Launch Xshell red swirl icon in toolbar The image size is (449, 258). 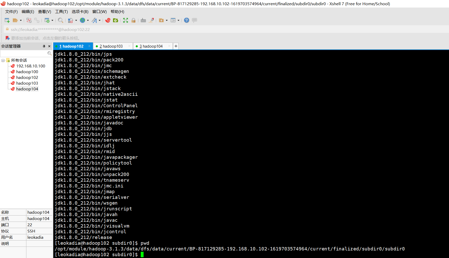click(108, 20)
